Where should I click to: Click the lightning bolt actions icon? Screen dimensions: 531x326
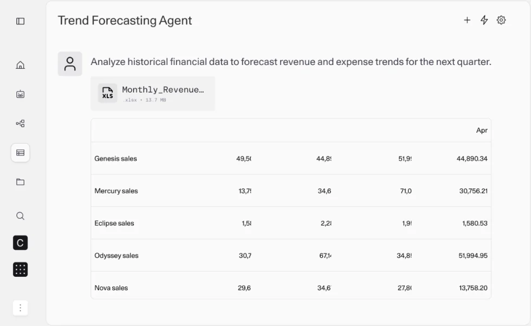[484, 21]
